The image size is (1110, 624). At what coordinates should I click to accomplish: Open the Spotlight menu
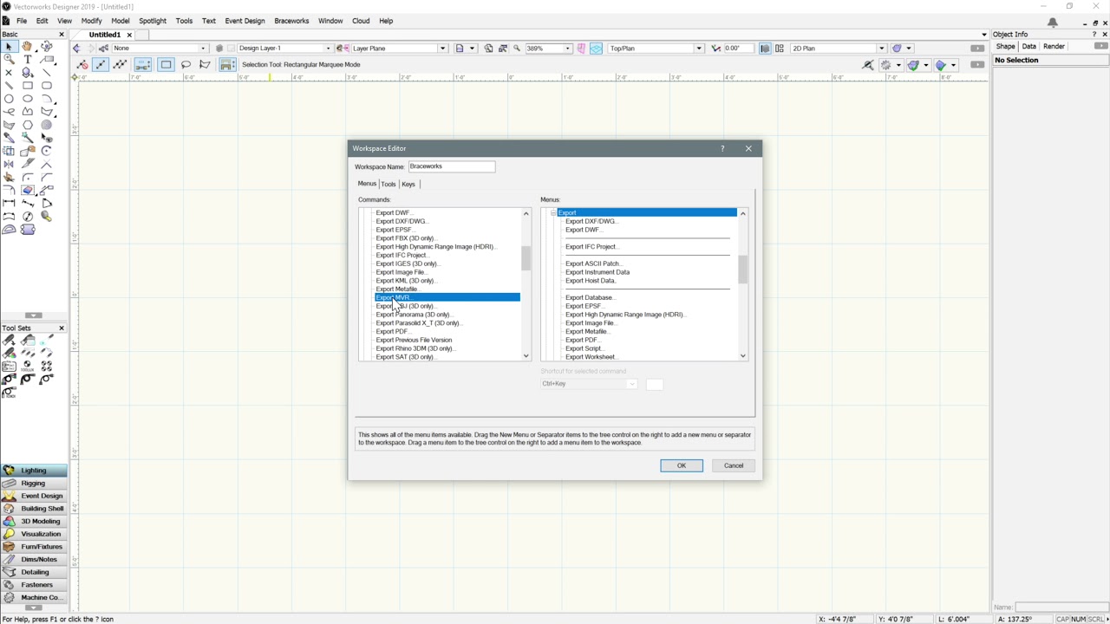[153, 21]
